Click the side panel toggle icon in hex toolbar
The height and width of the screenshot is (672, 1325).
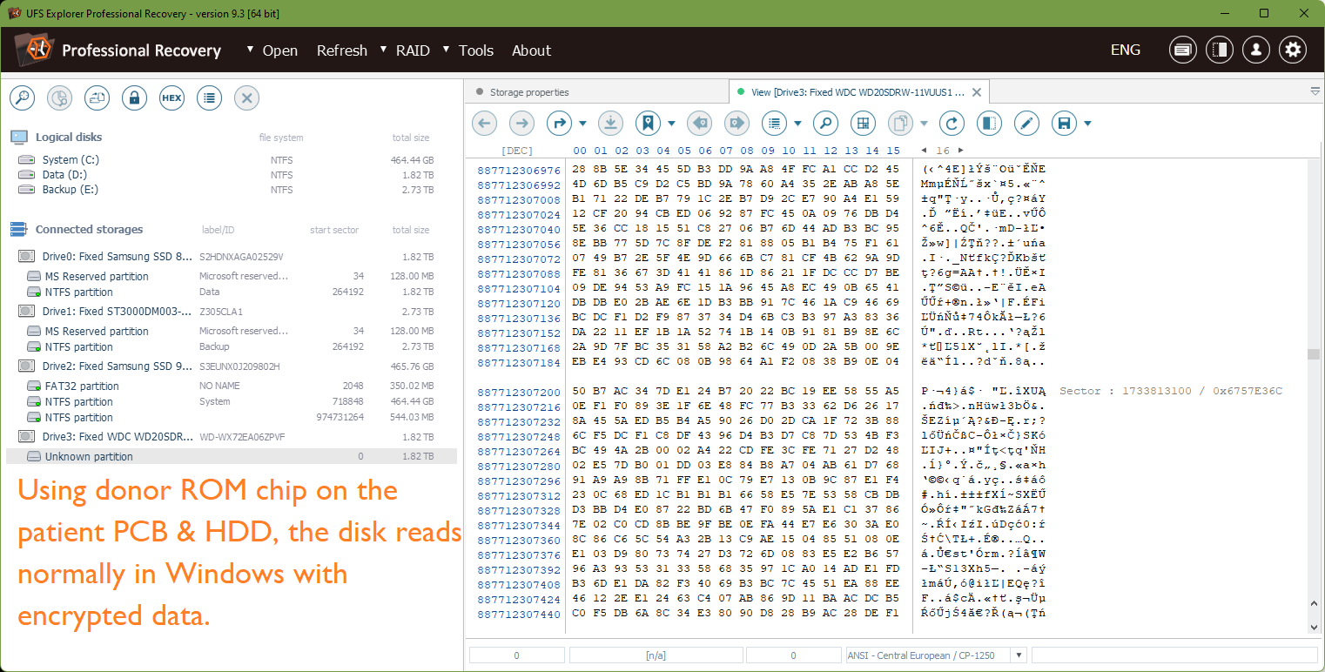click(989, 124)
